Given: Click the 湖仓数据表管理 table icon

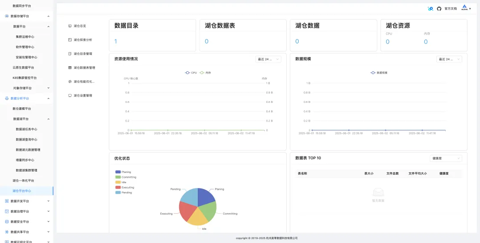Looking at the screenshot, I should click(x=70, y=67).
